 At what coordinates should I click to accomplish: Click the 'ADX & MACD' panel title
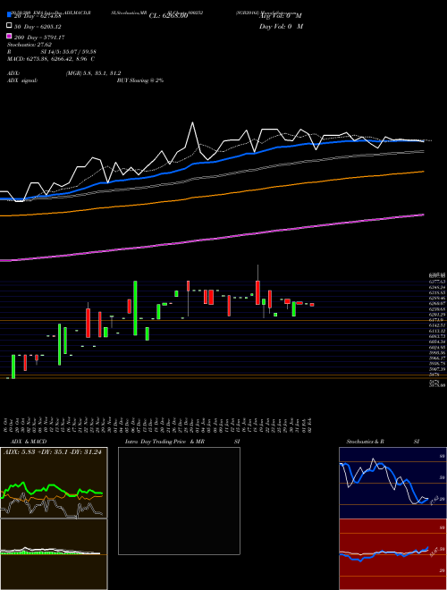point(29,442)
